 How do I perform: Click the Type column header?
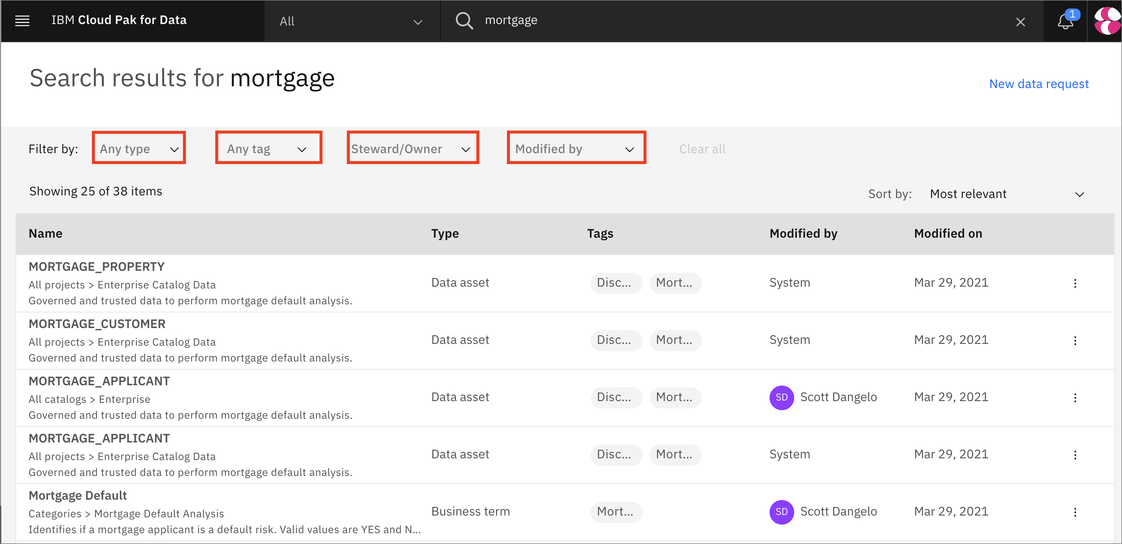pos(445,234)
